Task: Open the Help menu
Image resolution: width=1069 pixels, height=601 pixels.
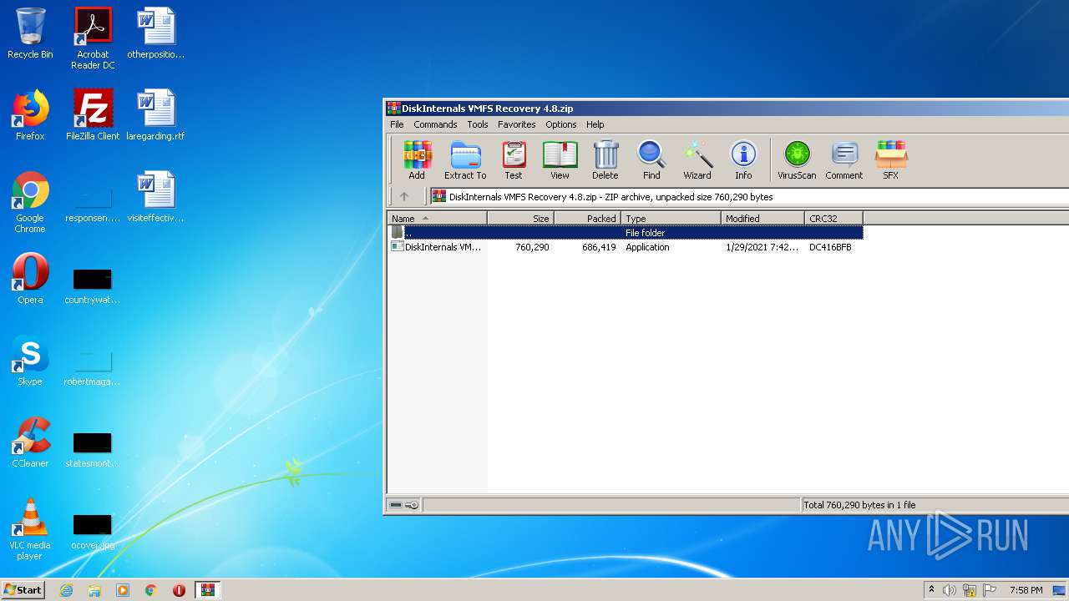Action: click(x=595, y=124)
